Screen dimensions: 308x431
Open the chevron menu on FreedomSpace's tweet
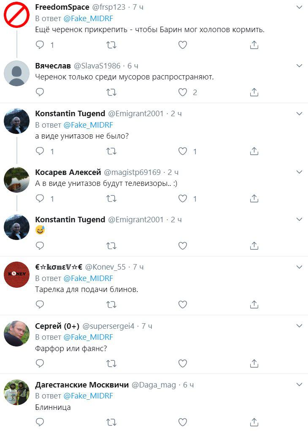pos(299,8)
